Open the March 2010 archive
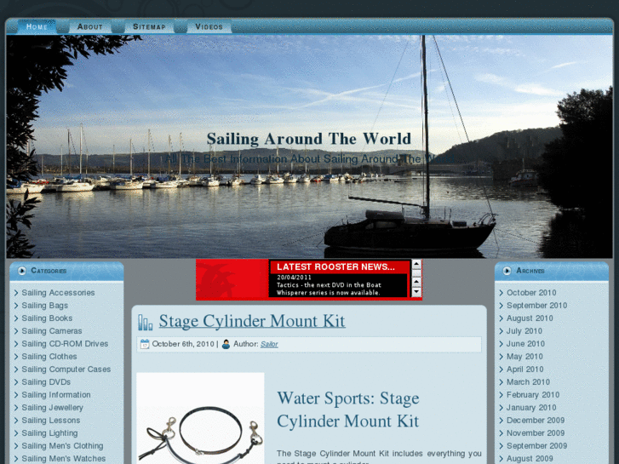The image size is (619, 464). pos(528,382)
